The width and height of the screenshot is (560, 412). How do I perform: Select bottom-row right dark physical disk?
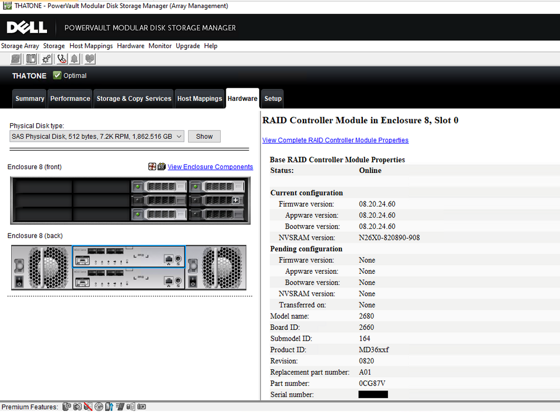(x=216, y=214)
